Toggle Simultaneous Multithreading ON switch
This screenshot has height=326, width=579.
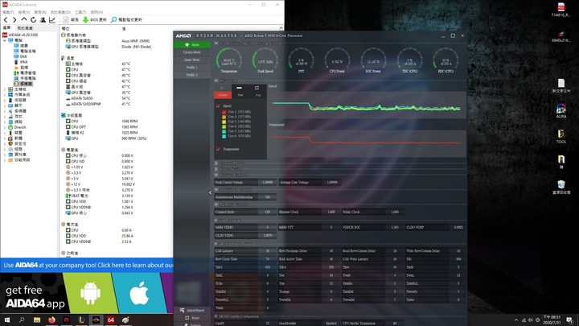(268, 197)
